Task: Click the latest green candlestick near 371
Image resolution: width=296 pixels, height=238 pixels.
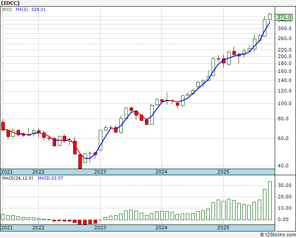Action: pos(270,17)
